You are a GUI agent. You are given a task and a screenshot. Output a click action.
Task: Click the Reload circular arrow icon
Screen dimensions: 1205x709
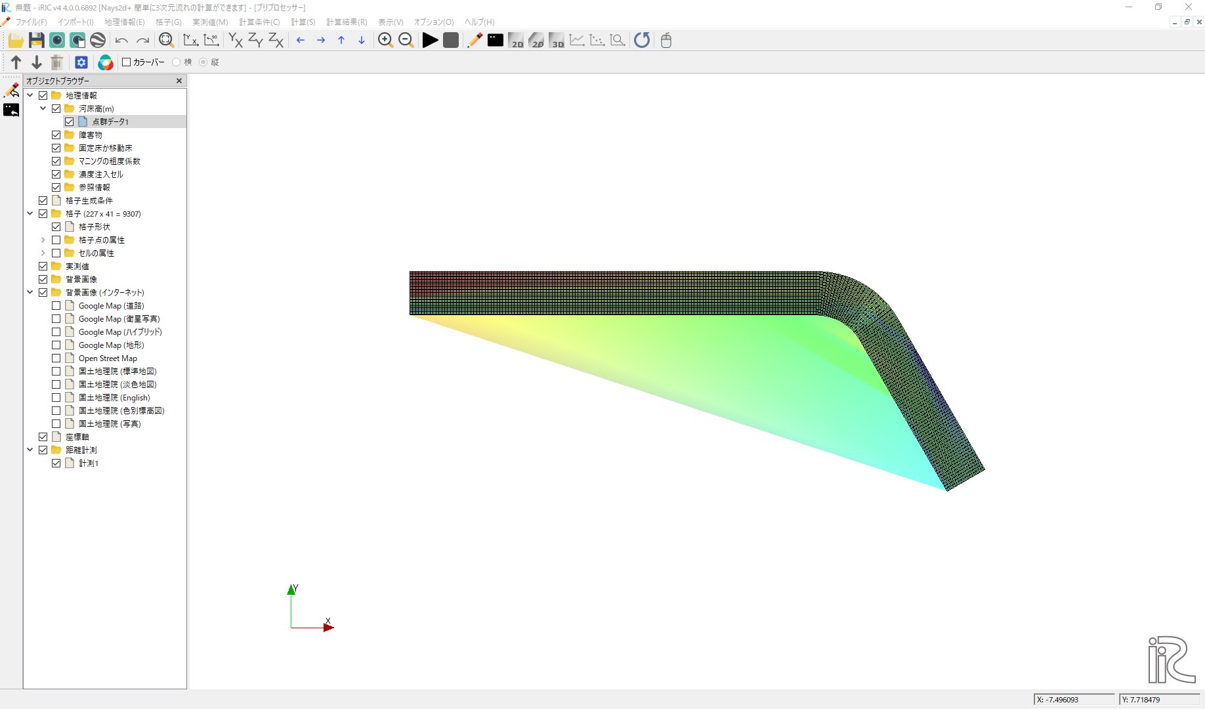click(642, 41)
